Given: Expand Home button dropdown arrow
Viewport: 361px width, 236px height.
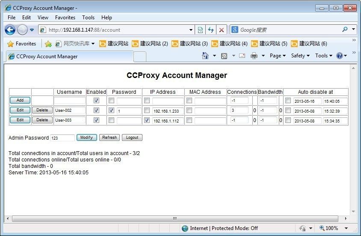Looking at the screenshot, I should pyautogui.click(x=214, y=56).
